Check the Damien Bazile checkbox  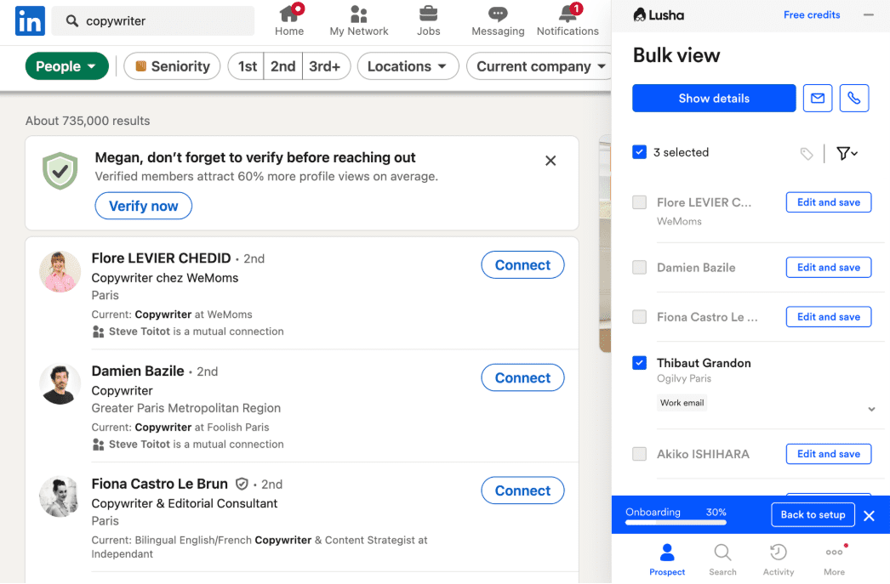click(x=639, y=267)
